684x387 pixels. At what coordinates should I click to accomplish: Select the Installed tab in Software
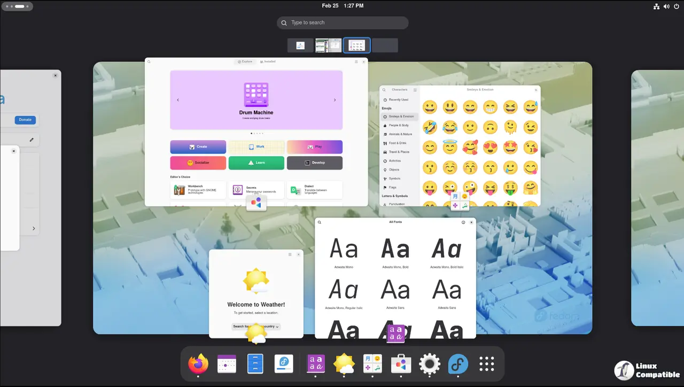tap(268, 61)
